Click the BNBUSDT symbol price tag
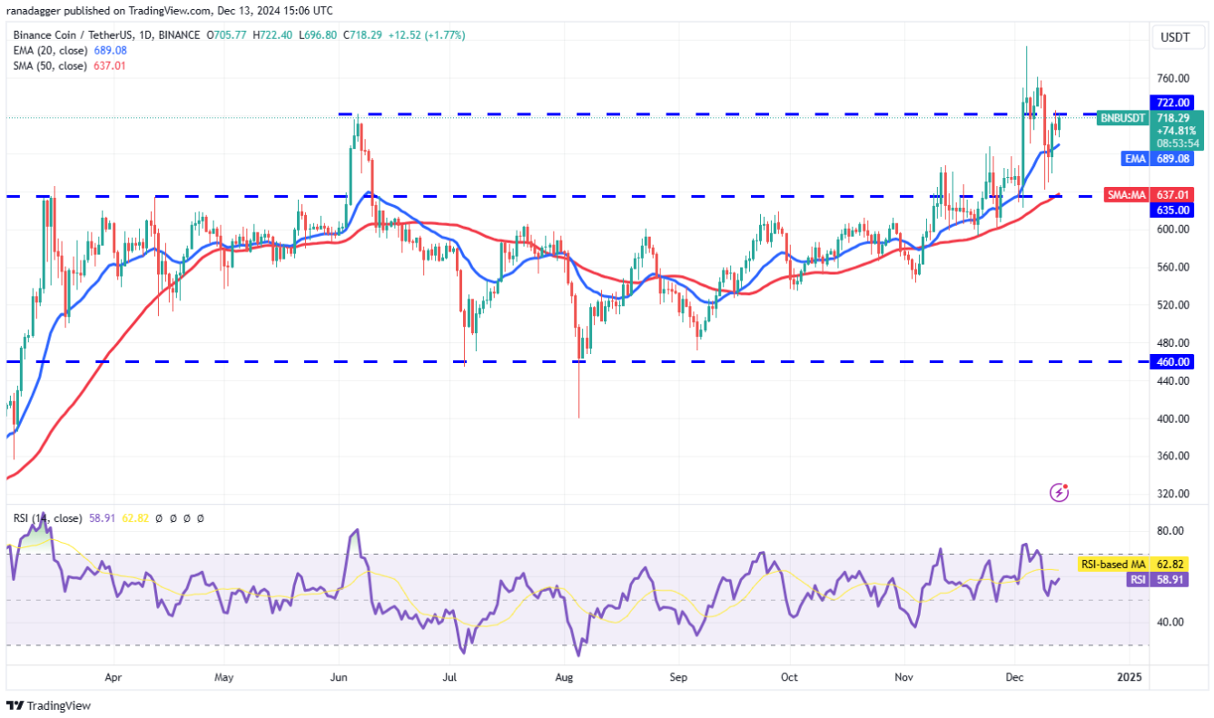 click(x=1123, y=118)
